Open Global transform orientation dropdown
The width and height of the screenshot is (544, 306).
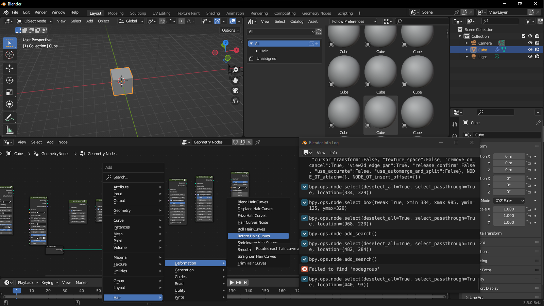click(x=131, y=21)
